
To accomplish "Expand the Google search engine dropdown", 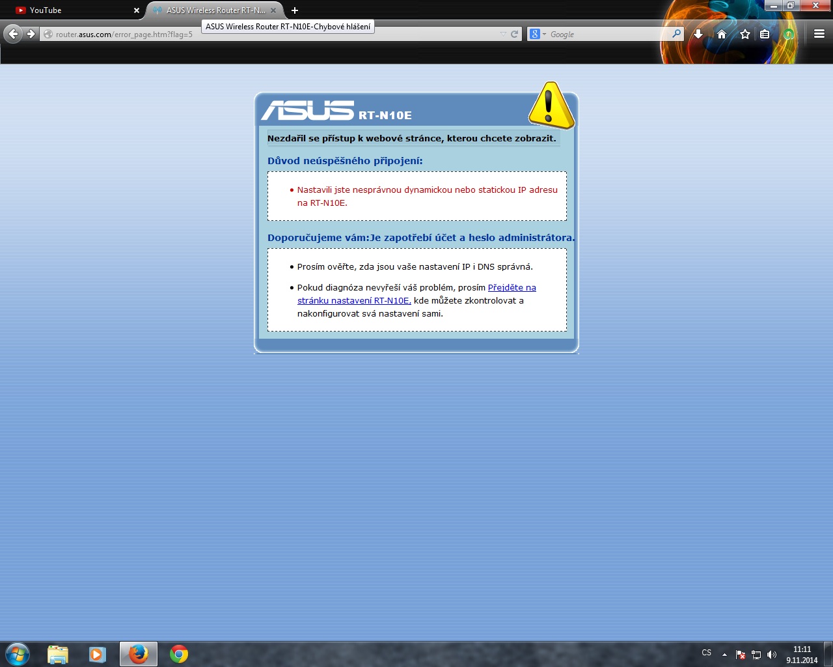I will pyautogui.click(x=537, y=34).
